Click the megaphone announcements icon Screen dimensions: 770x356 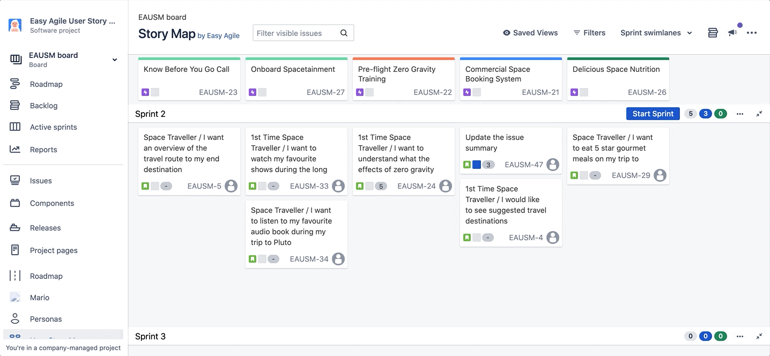pyautogui.click(x=732, y=33)
